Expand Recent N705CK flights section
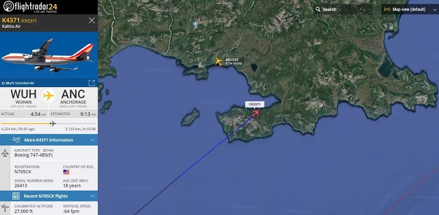 tap(49, 196)
